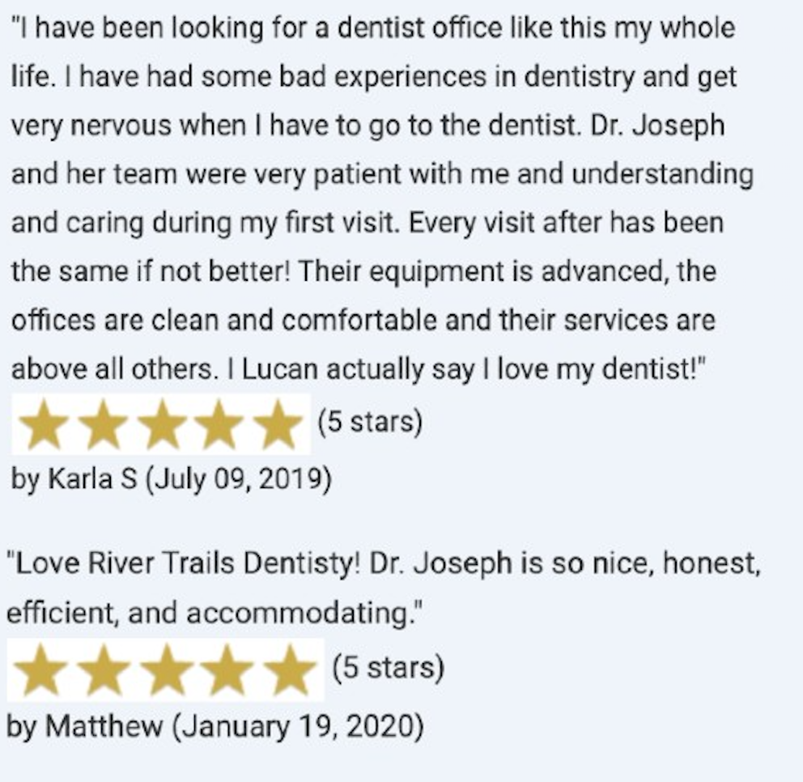Click the '(5 stars)' label under Matthew's review
Viewport: 803px width, 782px height.
point(389,667)
